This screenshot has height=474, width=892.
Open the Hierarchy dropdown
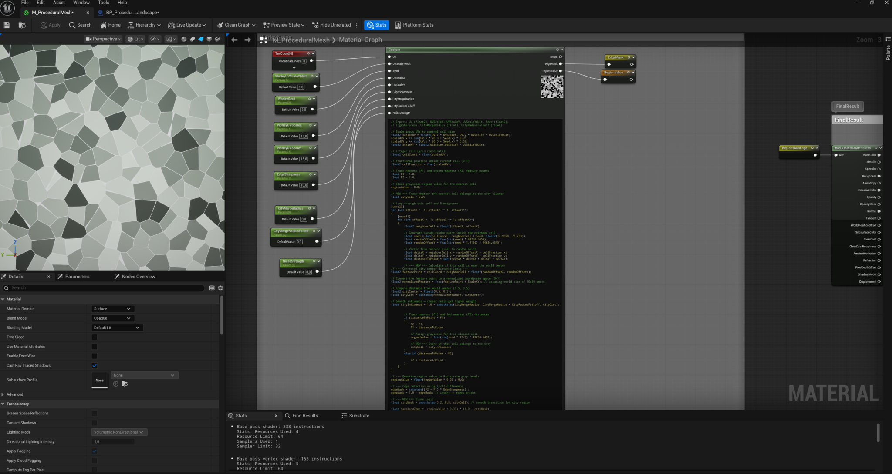(144, 25)
